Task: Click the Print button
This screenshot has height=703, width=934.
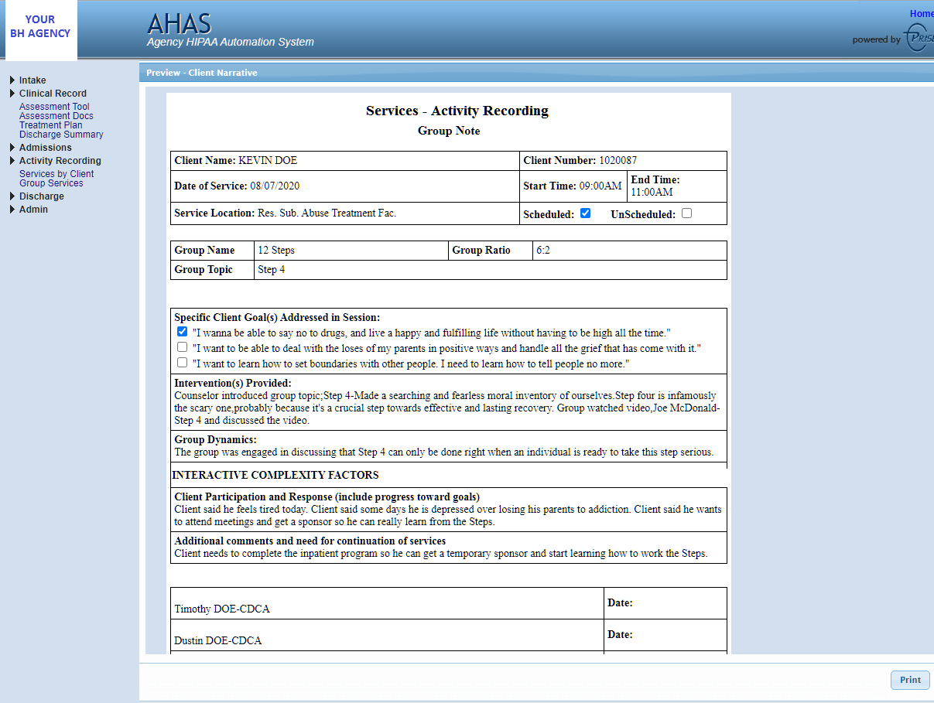Action: tap(910, 680)
